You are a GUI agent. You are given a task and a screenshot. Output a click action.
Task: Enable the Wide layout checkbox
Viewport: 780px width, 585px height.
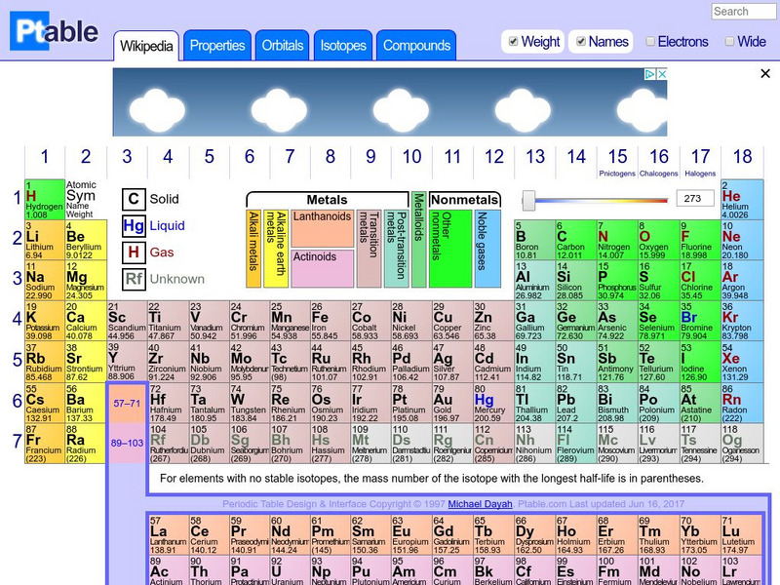coord(729,42)
